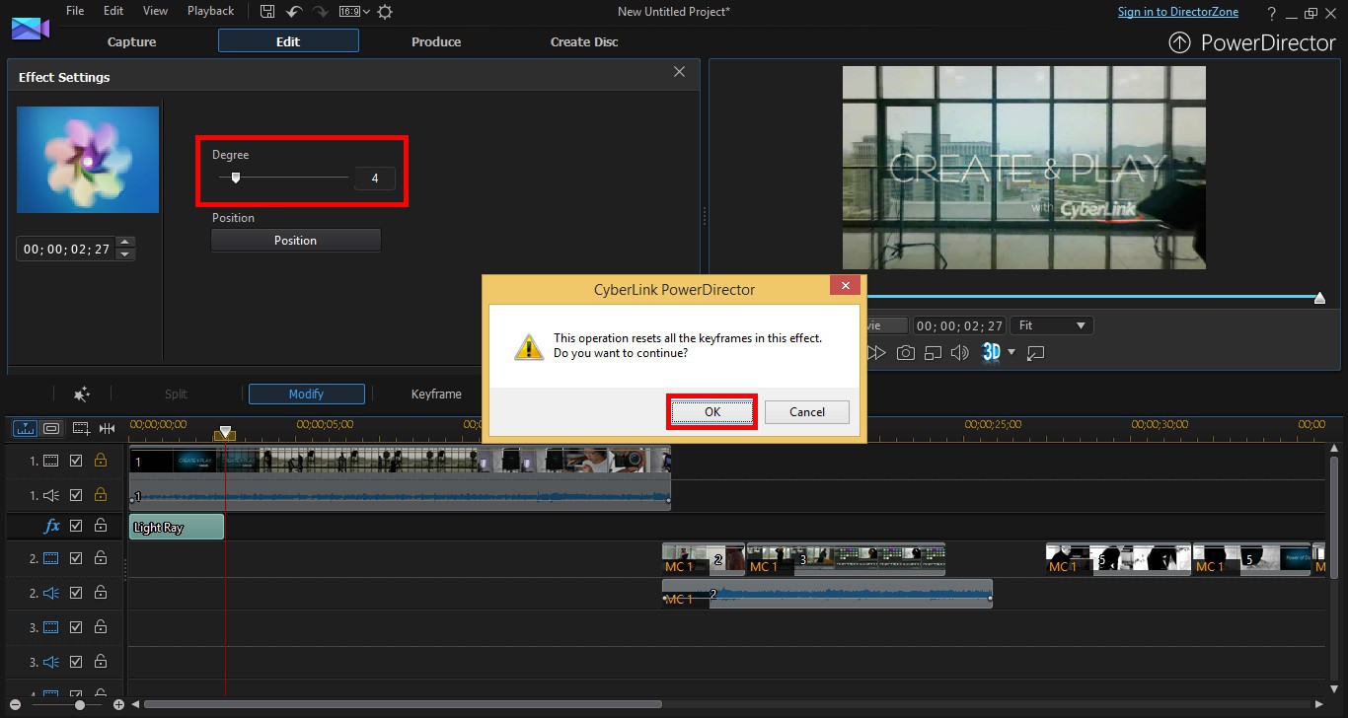1348x718 pixels.
Task: Click the fx effect track icon
Action: pyautogui.click(x=51, y=527)
